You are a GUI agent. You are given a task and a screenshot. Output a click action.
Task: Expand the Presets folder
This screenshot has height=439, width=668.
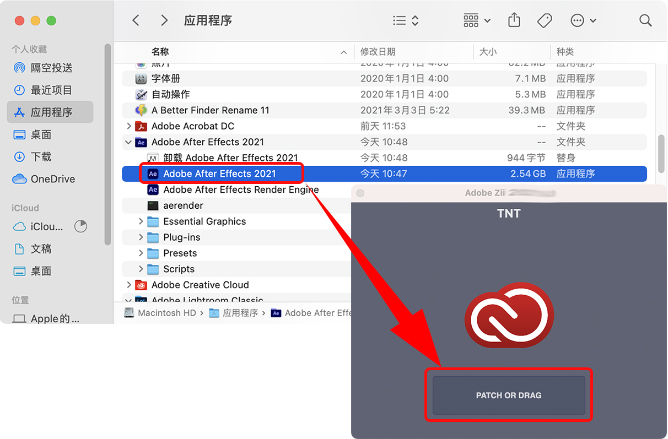point(141,253)
